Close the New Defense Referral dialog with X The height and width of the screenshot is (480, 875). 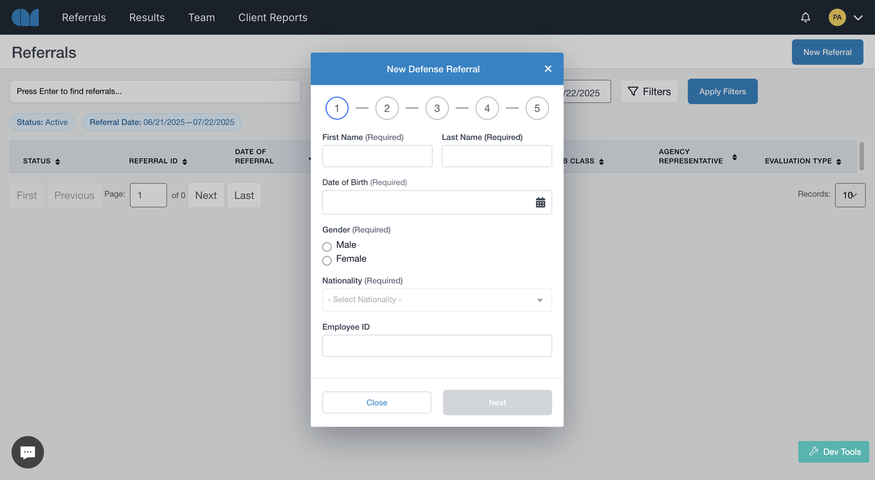pos(548,69)
